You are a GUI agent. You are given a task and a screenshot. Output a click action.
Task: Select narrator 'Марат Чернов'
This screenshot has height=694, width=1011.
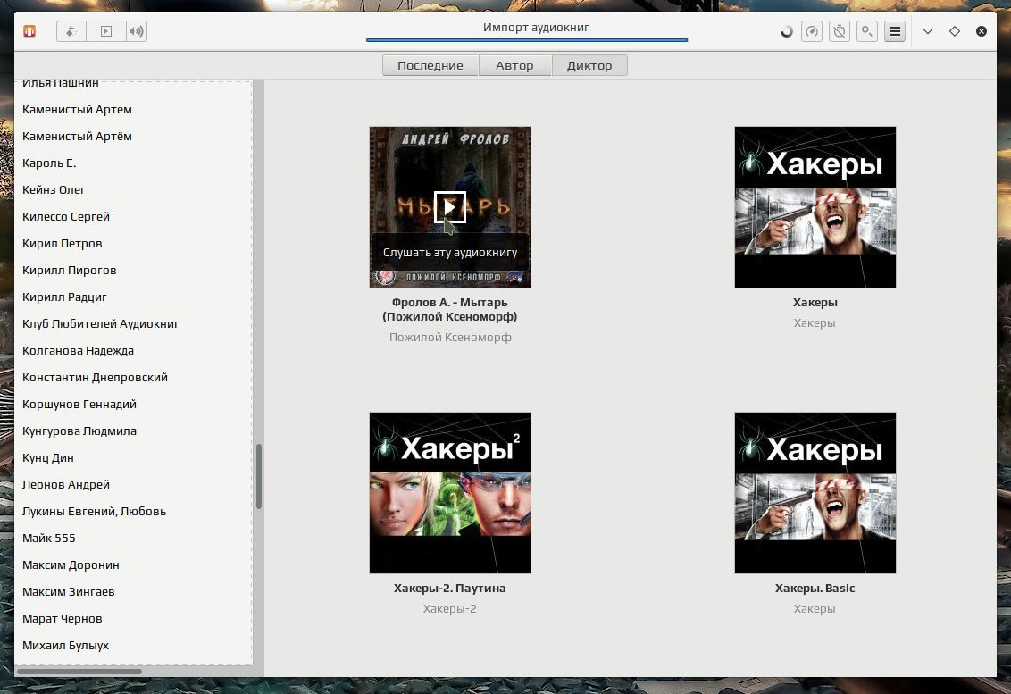coord(133,619)
